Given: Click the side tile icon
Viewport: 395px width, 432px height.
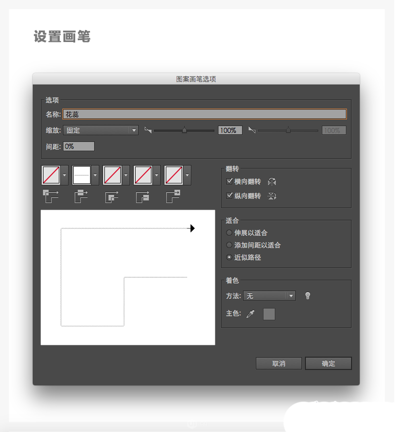Looking at the screenshot, I should pyautogui.click(x=81, y=196).
